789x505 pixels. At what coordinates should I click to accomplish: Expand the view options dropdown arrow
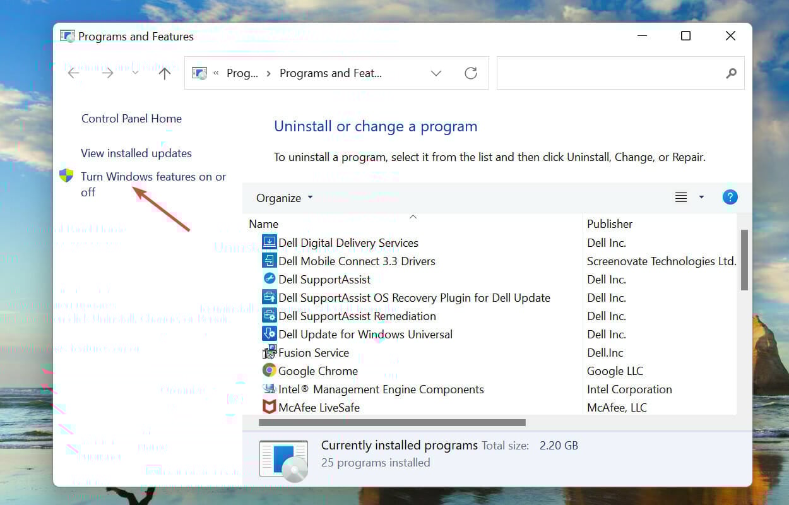click(x=701, y=198)
